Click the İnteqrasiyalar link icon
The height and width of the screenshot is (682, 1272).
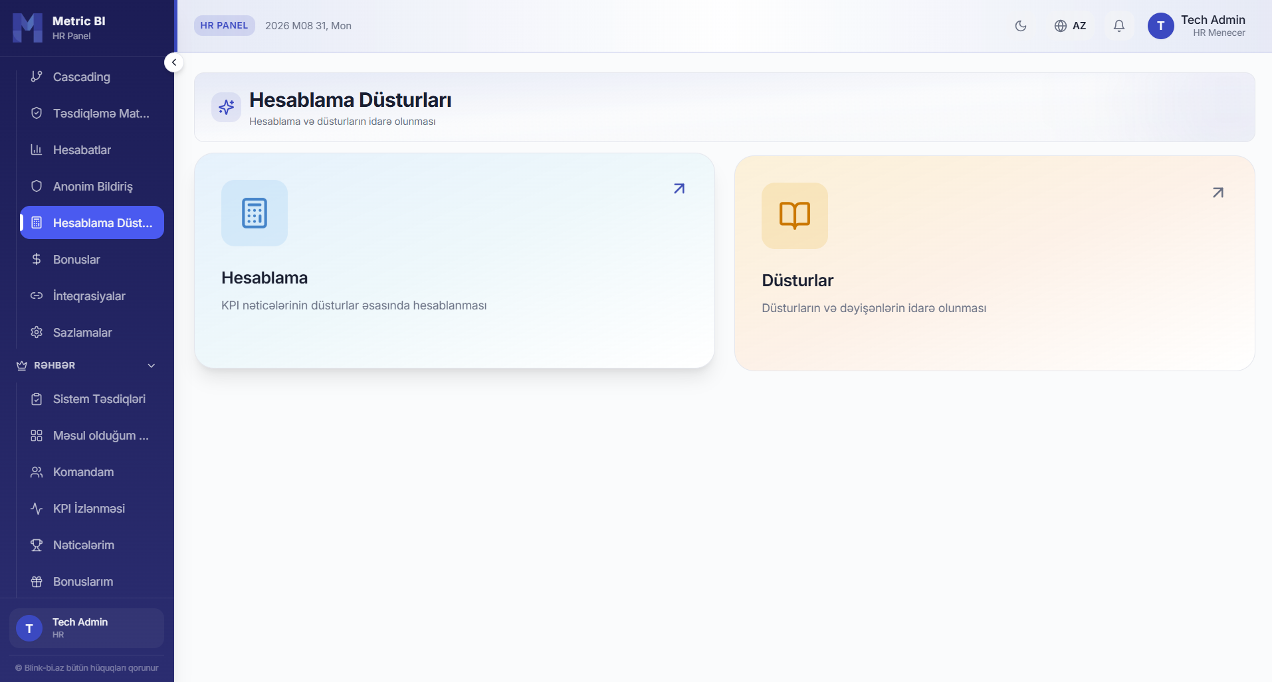coord(37,296)
